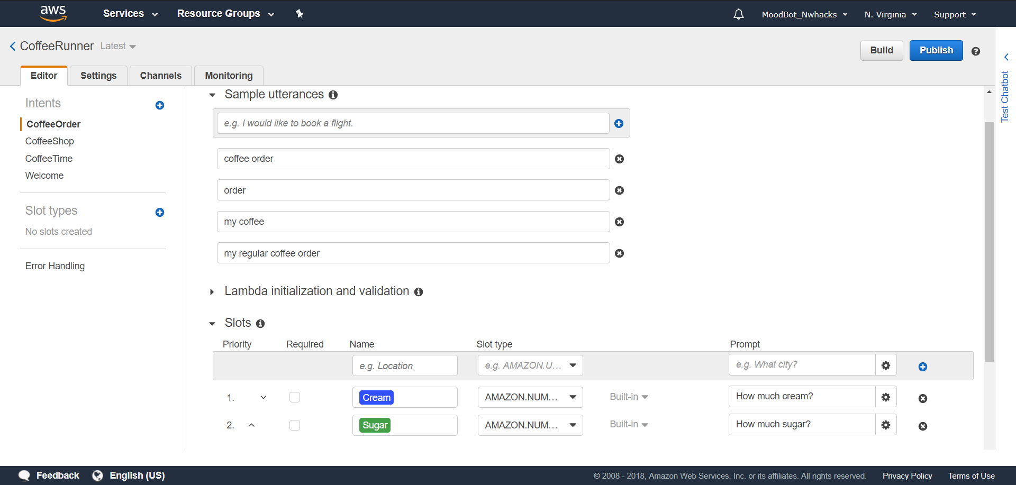Open the Resource Groups dropdown
Screen dimensions: 1016x485
point(225,14)
